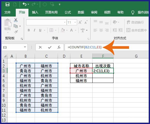Click the Borders grid icon

pos(51,30)
